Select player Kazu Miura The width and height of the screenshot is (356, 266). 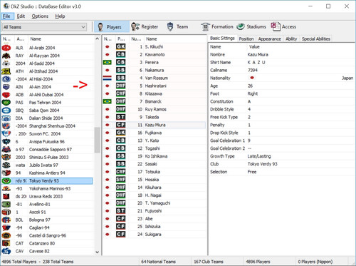pyautogui.click(x=155, y=125)
